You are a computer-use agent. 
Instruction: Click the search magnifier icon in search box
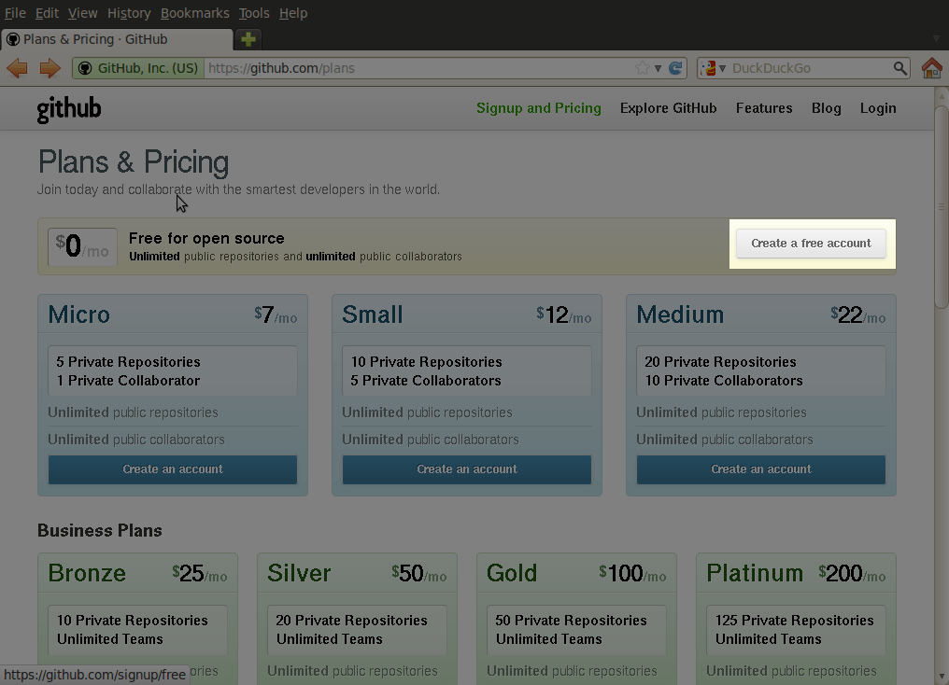point(900,68)
